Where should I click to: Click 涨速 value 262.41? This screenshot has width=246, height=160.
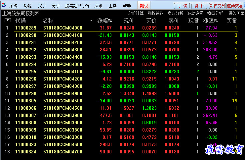click(210, 115)
